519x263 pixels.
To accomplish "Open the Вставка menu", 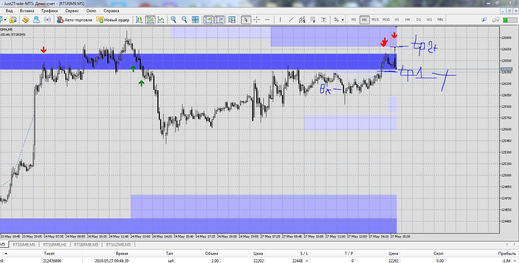I will tap(27, 11).
